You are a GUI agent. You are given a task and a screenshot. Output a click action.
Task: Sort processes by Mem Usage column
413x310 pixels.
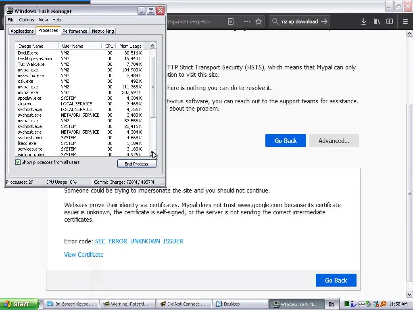130,46
